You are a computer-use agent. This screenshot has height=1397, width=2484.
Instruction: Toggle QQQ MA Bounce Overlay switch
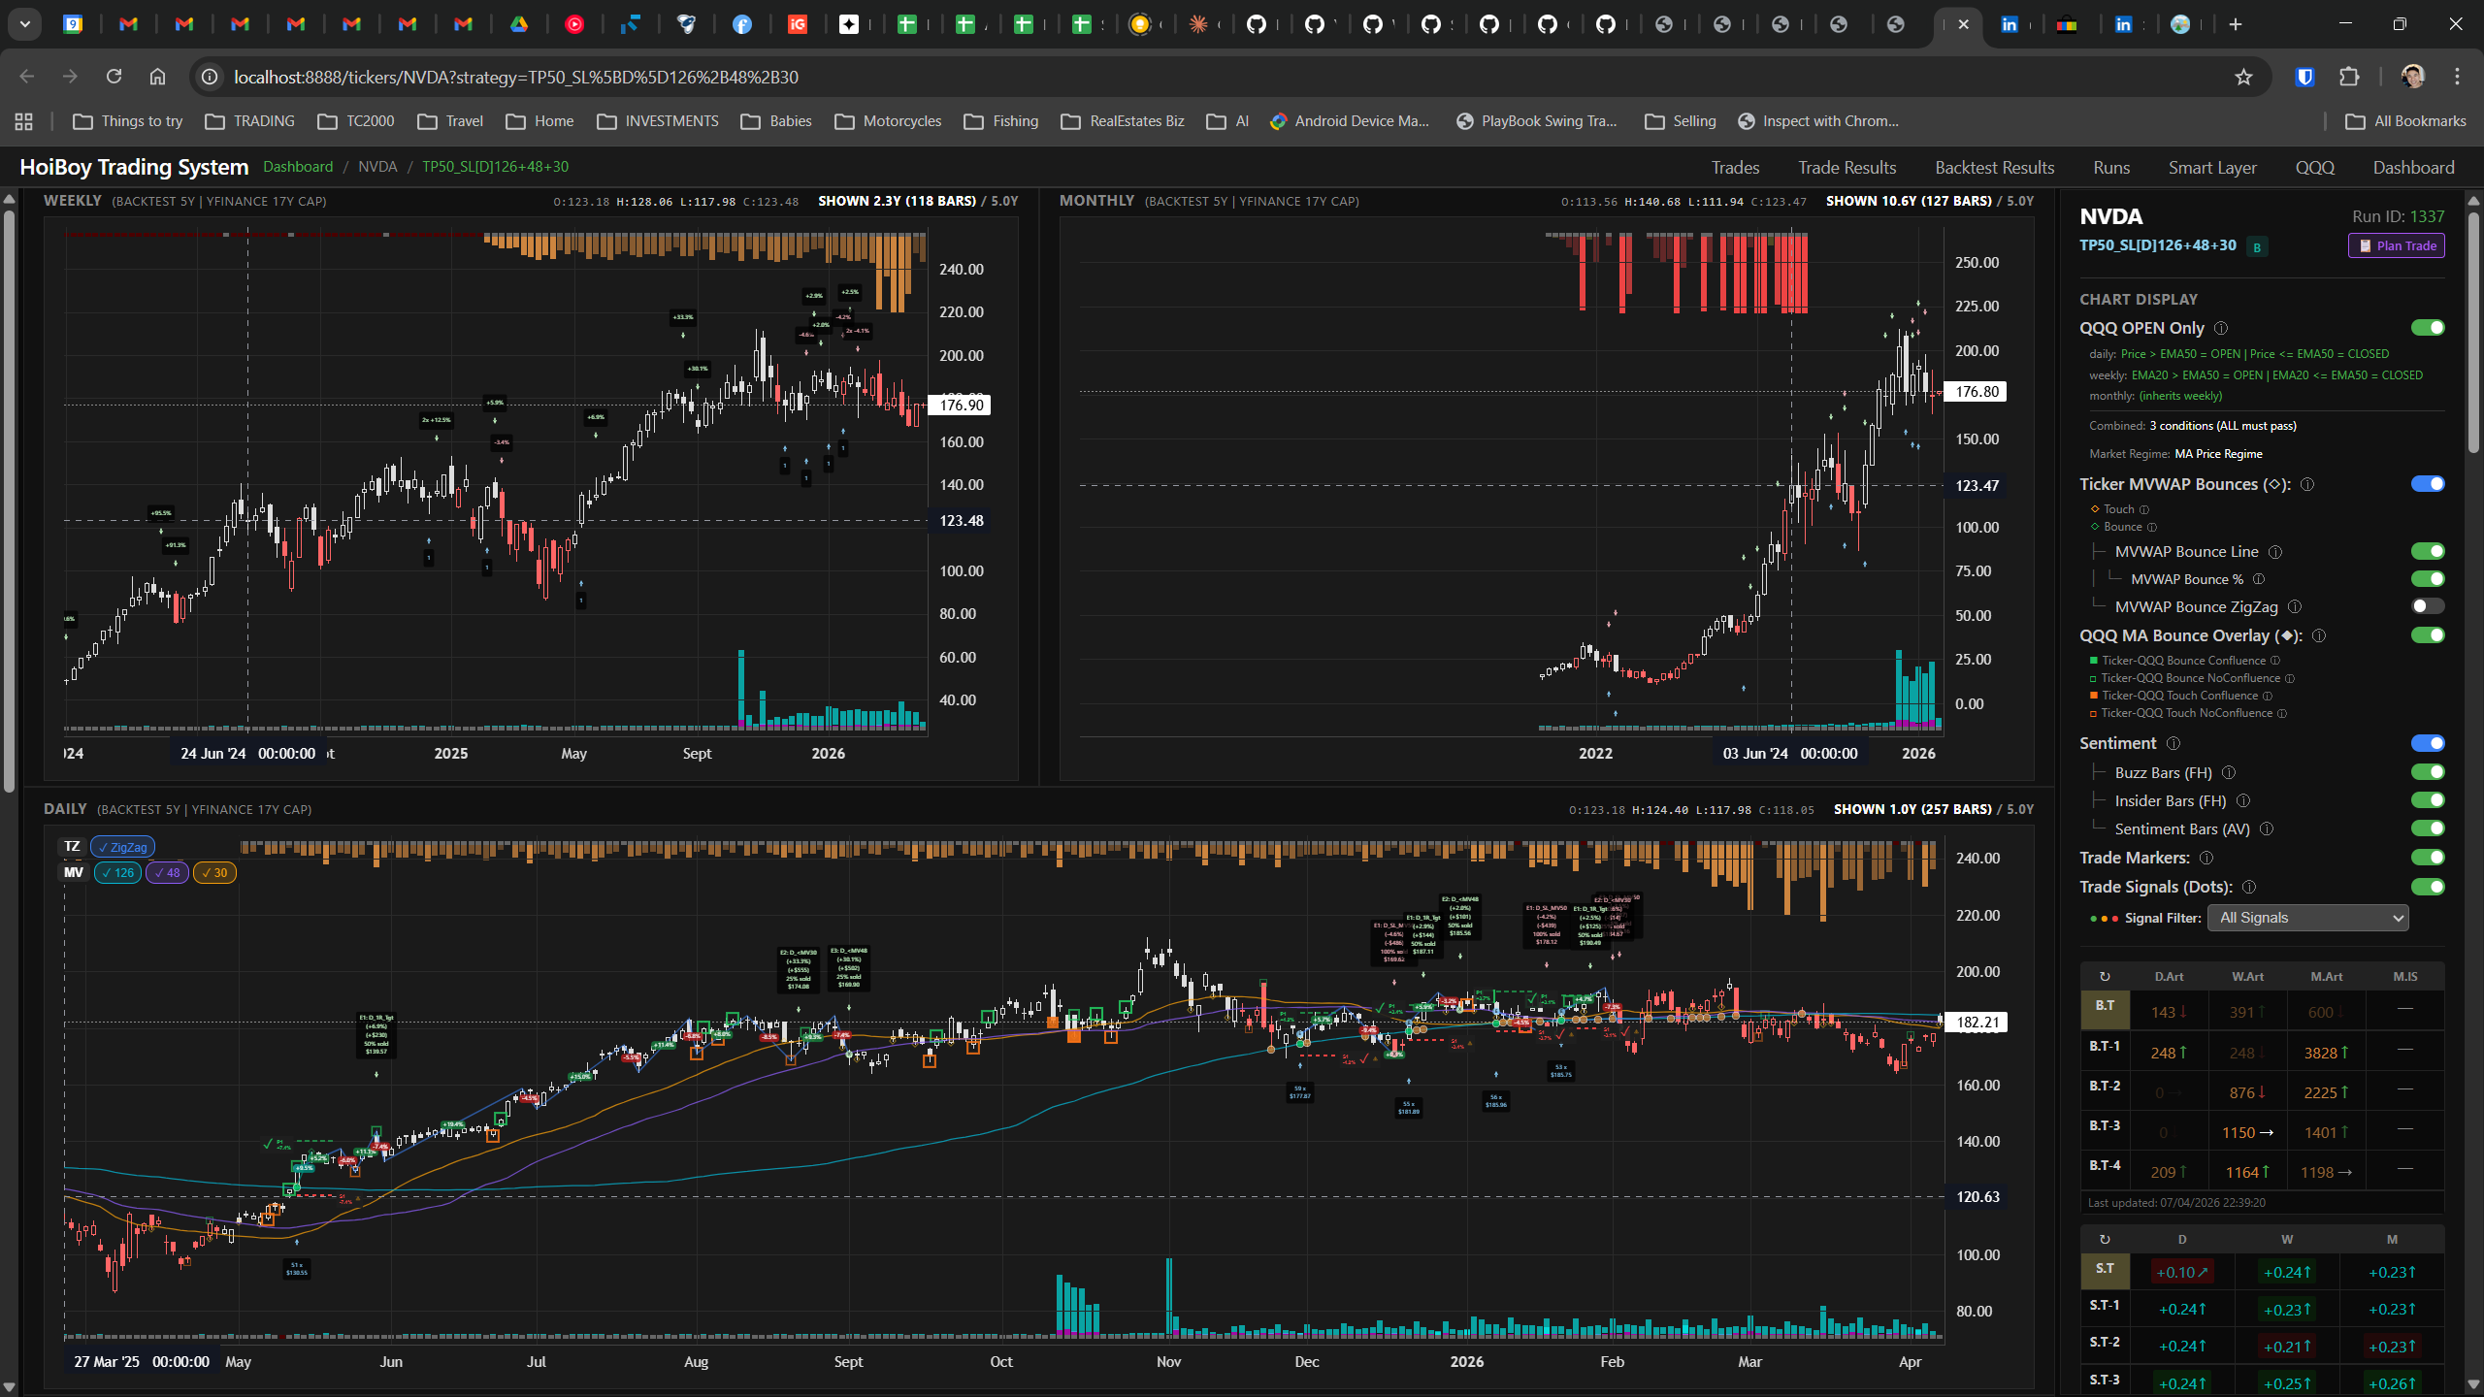pyautogui.click(x=2428, y=635)
